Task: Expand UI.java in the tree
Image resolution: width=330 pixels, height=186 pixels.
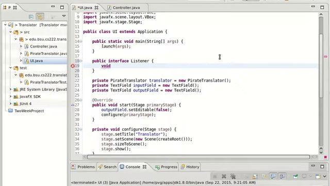Action: click(x=21, y=60)
